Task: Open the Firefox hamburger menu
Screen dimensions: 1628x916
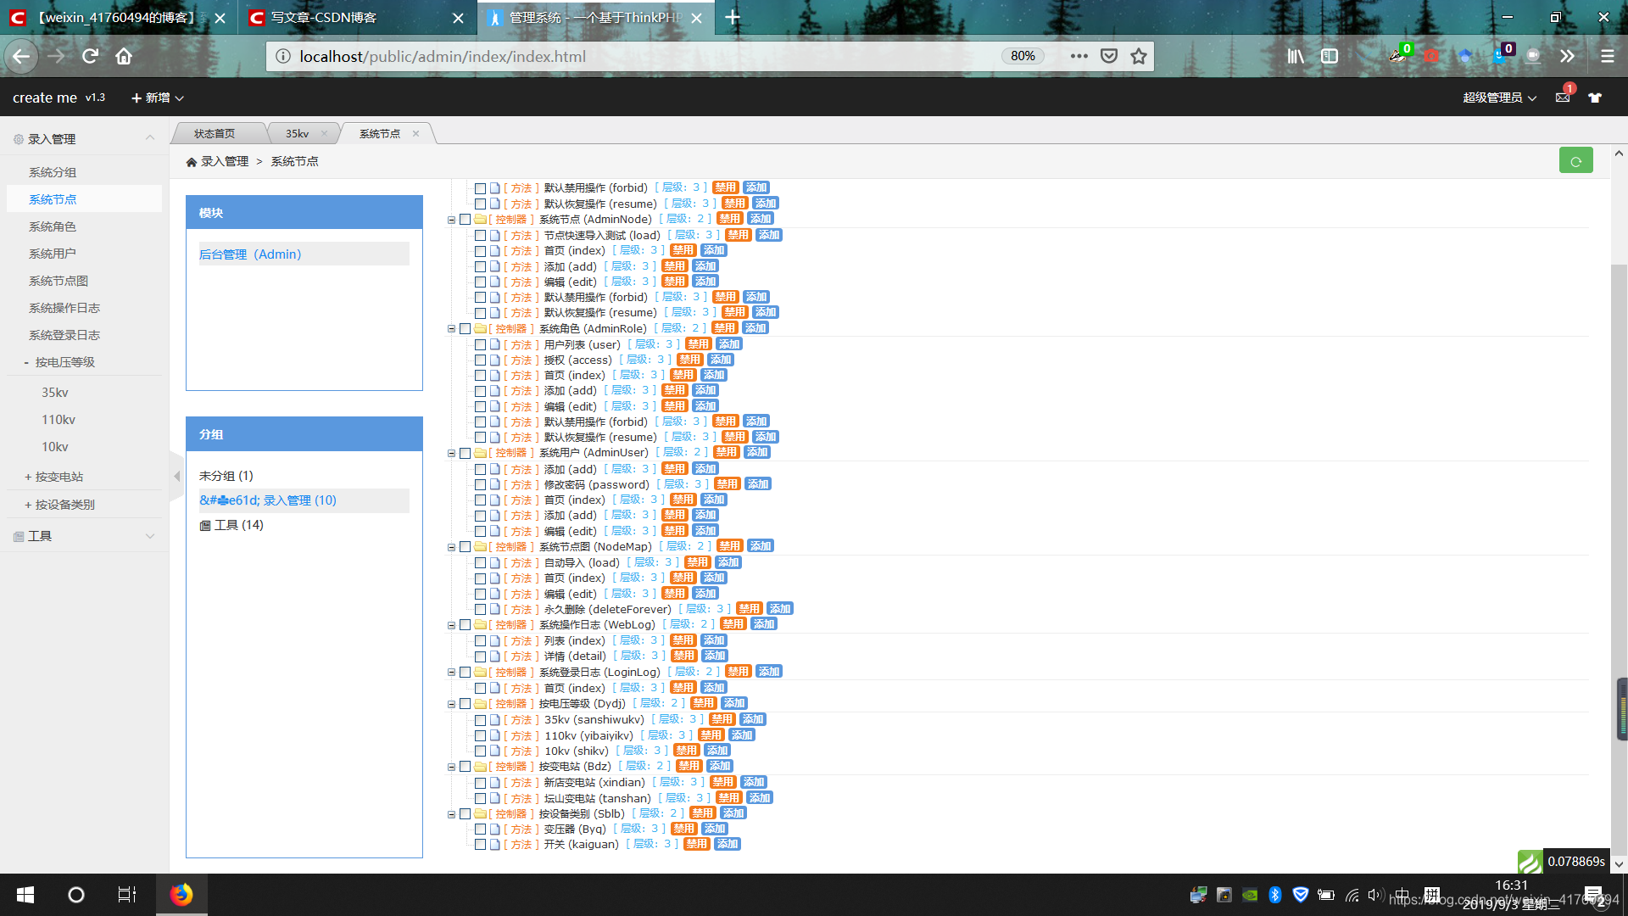Action: pos(1607,56)
